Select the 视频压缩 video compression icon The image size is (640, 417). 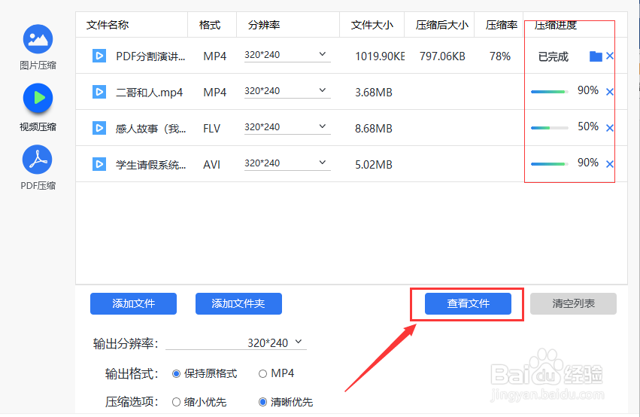[x=38, y=98]
